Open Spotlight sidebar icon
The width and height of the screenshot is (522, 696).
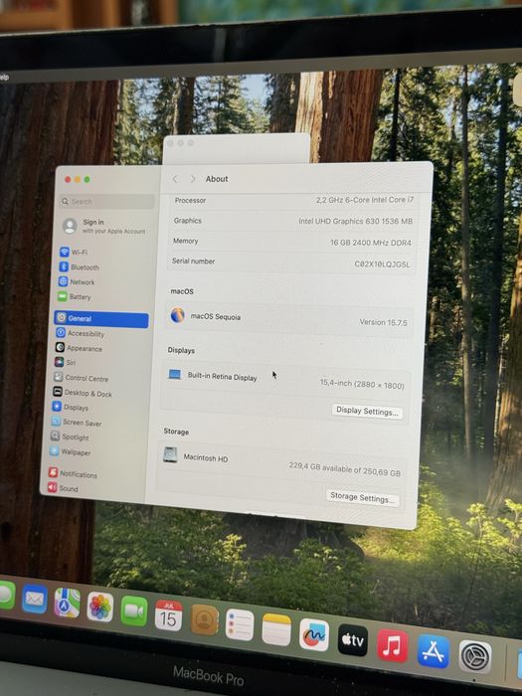[55, 435]
